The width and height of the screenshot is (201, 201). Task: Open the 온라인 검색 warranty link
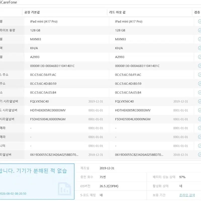coord(187,195)
